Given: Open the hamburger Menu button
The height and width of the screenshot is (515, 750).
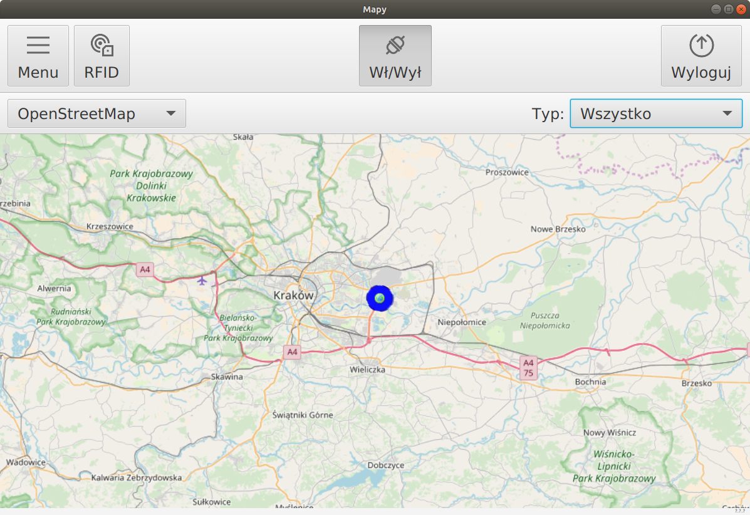Looking at the screenshot, I should [38, 56].
